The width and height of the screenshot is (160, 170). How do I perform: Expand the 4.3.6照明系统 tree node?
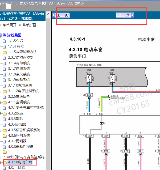[1, 136]
